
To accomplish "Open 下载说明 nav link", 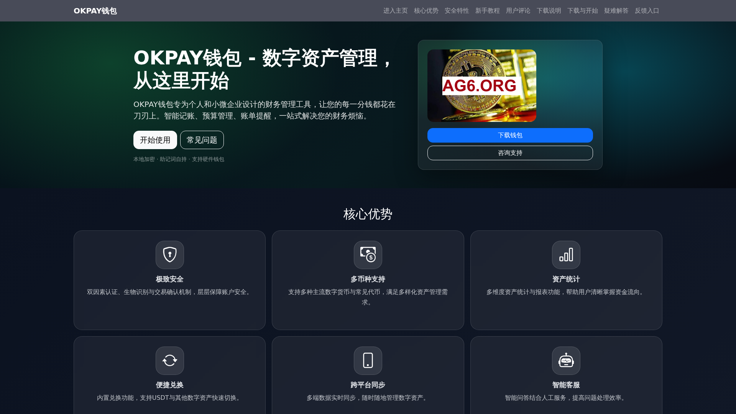I will 549,11.
